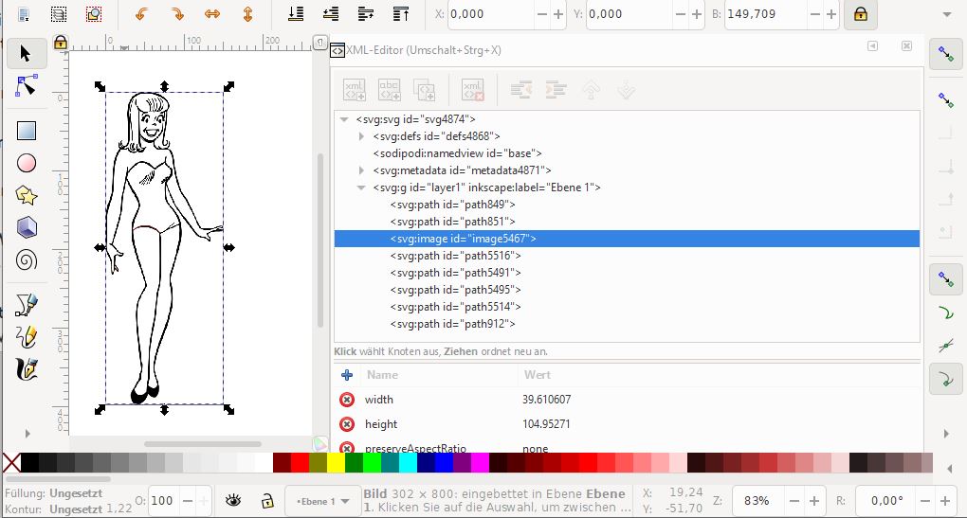The height and width of the screenshot is (518, 967).
Task: Choose the 3D box tool
Action: click(27, 227)
